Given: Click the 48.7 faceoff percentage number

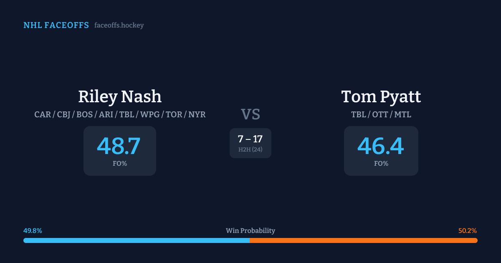Looking at the screenshot, I should pos(119,146).
